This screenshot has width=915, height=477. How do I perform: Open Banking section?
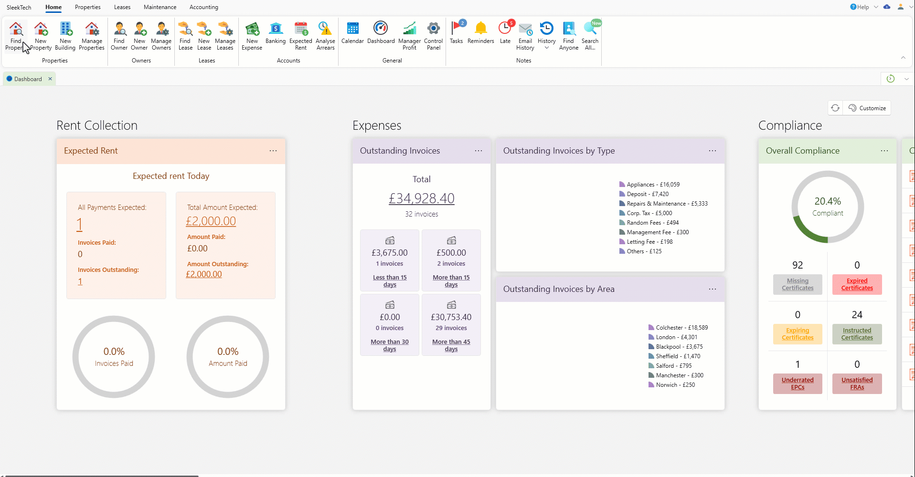click(x=276, y=33)
